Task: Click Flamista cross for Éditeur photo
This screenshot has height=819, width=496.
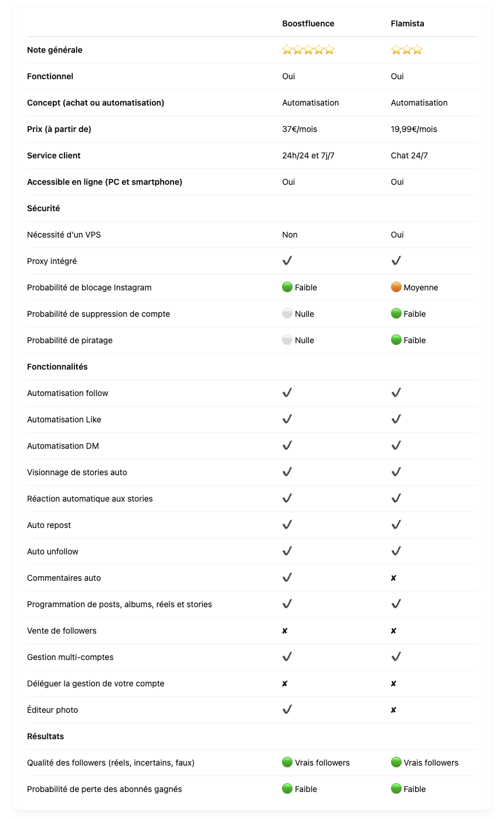Action: pos(393,710)
